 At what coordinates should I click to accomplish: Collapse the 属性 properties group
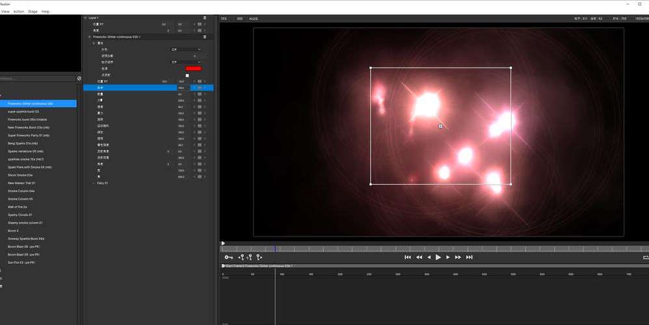(x=94, y=43)
